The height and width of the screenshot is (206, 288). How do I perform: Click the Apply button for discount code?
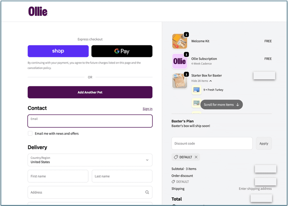[264, 143]
